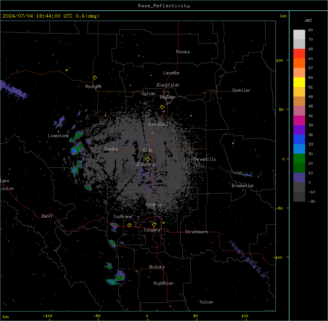Click the mauve legend swatch between 45 and 42
The height and width of the screenshot is (321, 328).
pos(299,111)
